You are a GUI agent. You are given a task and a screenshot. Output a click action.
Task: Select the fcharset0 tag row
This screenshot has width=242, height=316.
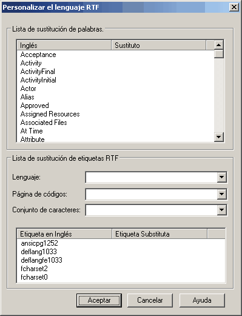(121, 277)
